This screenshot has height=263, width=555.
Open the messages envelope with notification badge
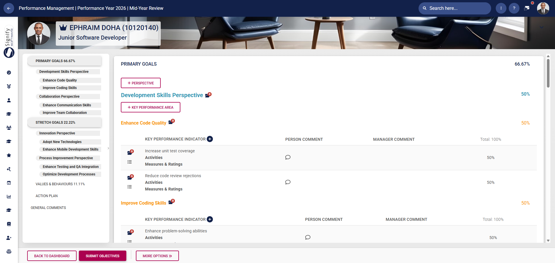pos(527,8)
